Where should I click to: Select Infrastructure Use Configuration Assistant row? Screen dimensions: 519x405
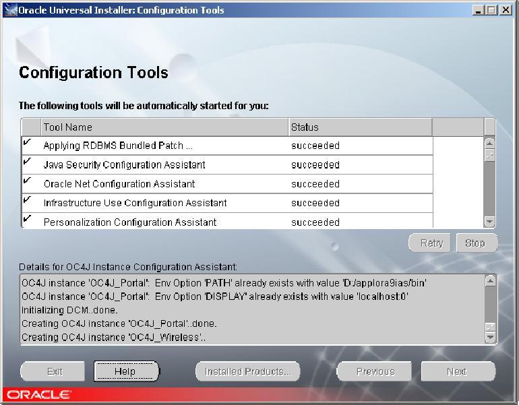tap(227, 203)
